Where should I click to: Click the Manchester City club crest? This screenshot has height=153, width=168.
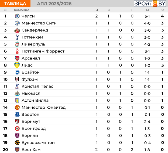17,23
